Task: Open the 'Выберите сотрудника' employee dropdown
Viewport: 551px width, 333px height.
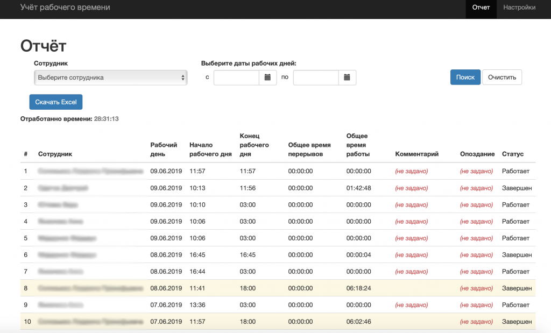Action: [x=110, y=77]
